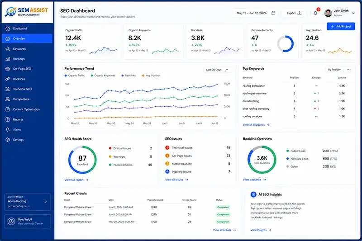Follow the View full report link
362x241 pixels.
click(x=76, y=180)
